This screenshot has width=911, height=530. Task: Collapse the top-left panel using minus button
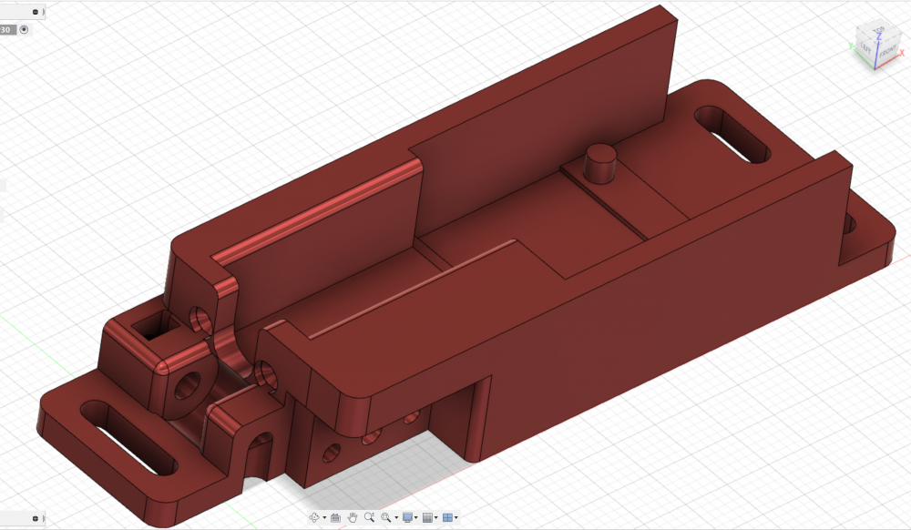pos(35,13)
